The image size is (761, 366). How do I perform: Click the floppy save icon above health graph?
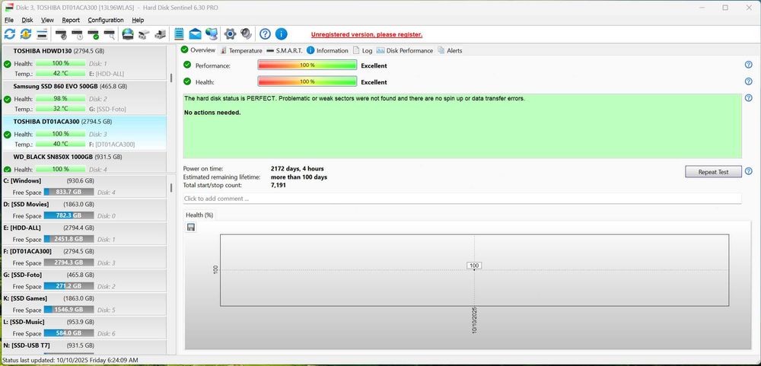tap(191, 228)
